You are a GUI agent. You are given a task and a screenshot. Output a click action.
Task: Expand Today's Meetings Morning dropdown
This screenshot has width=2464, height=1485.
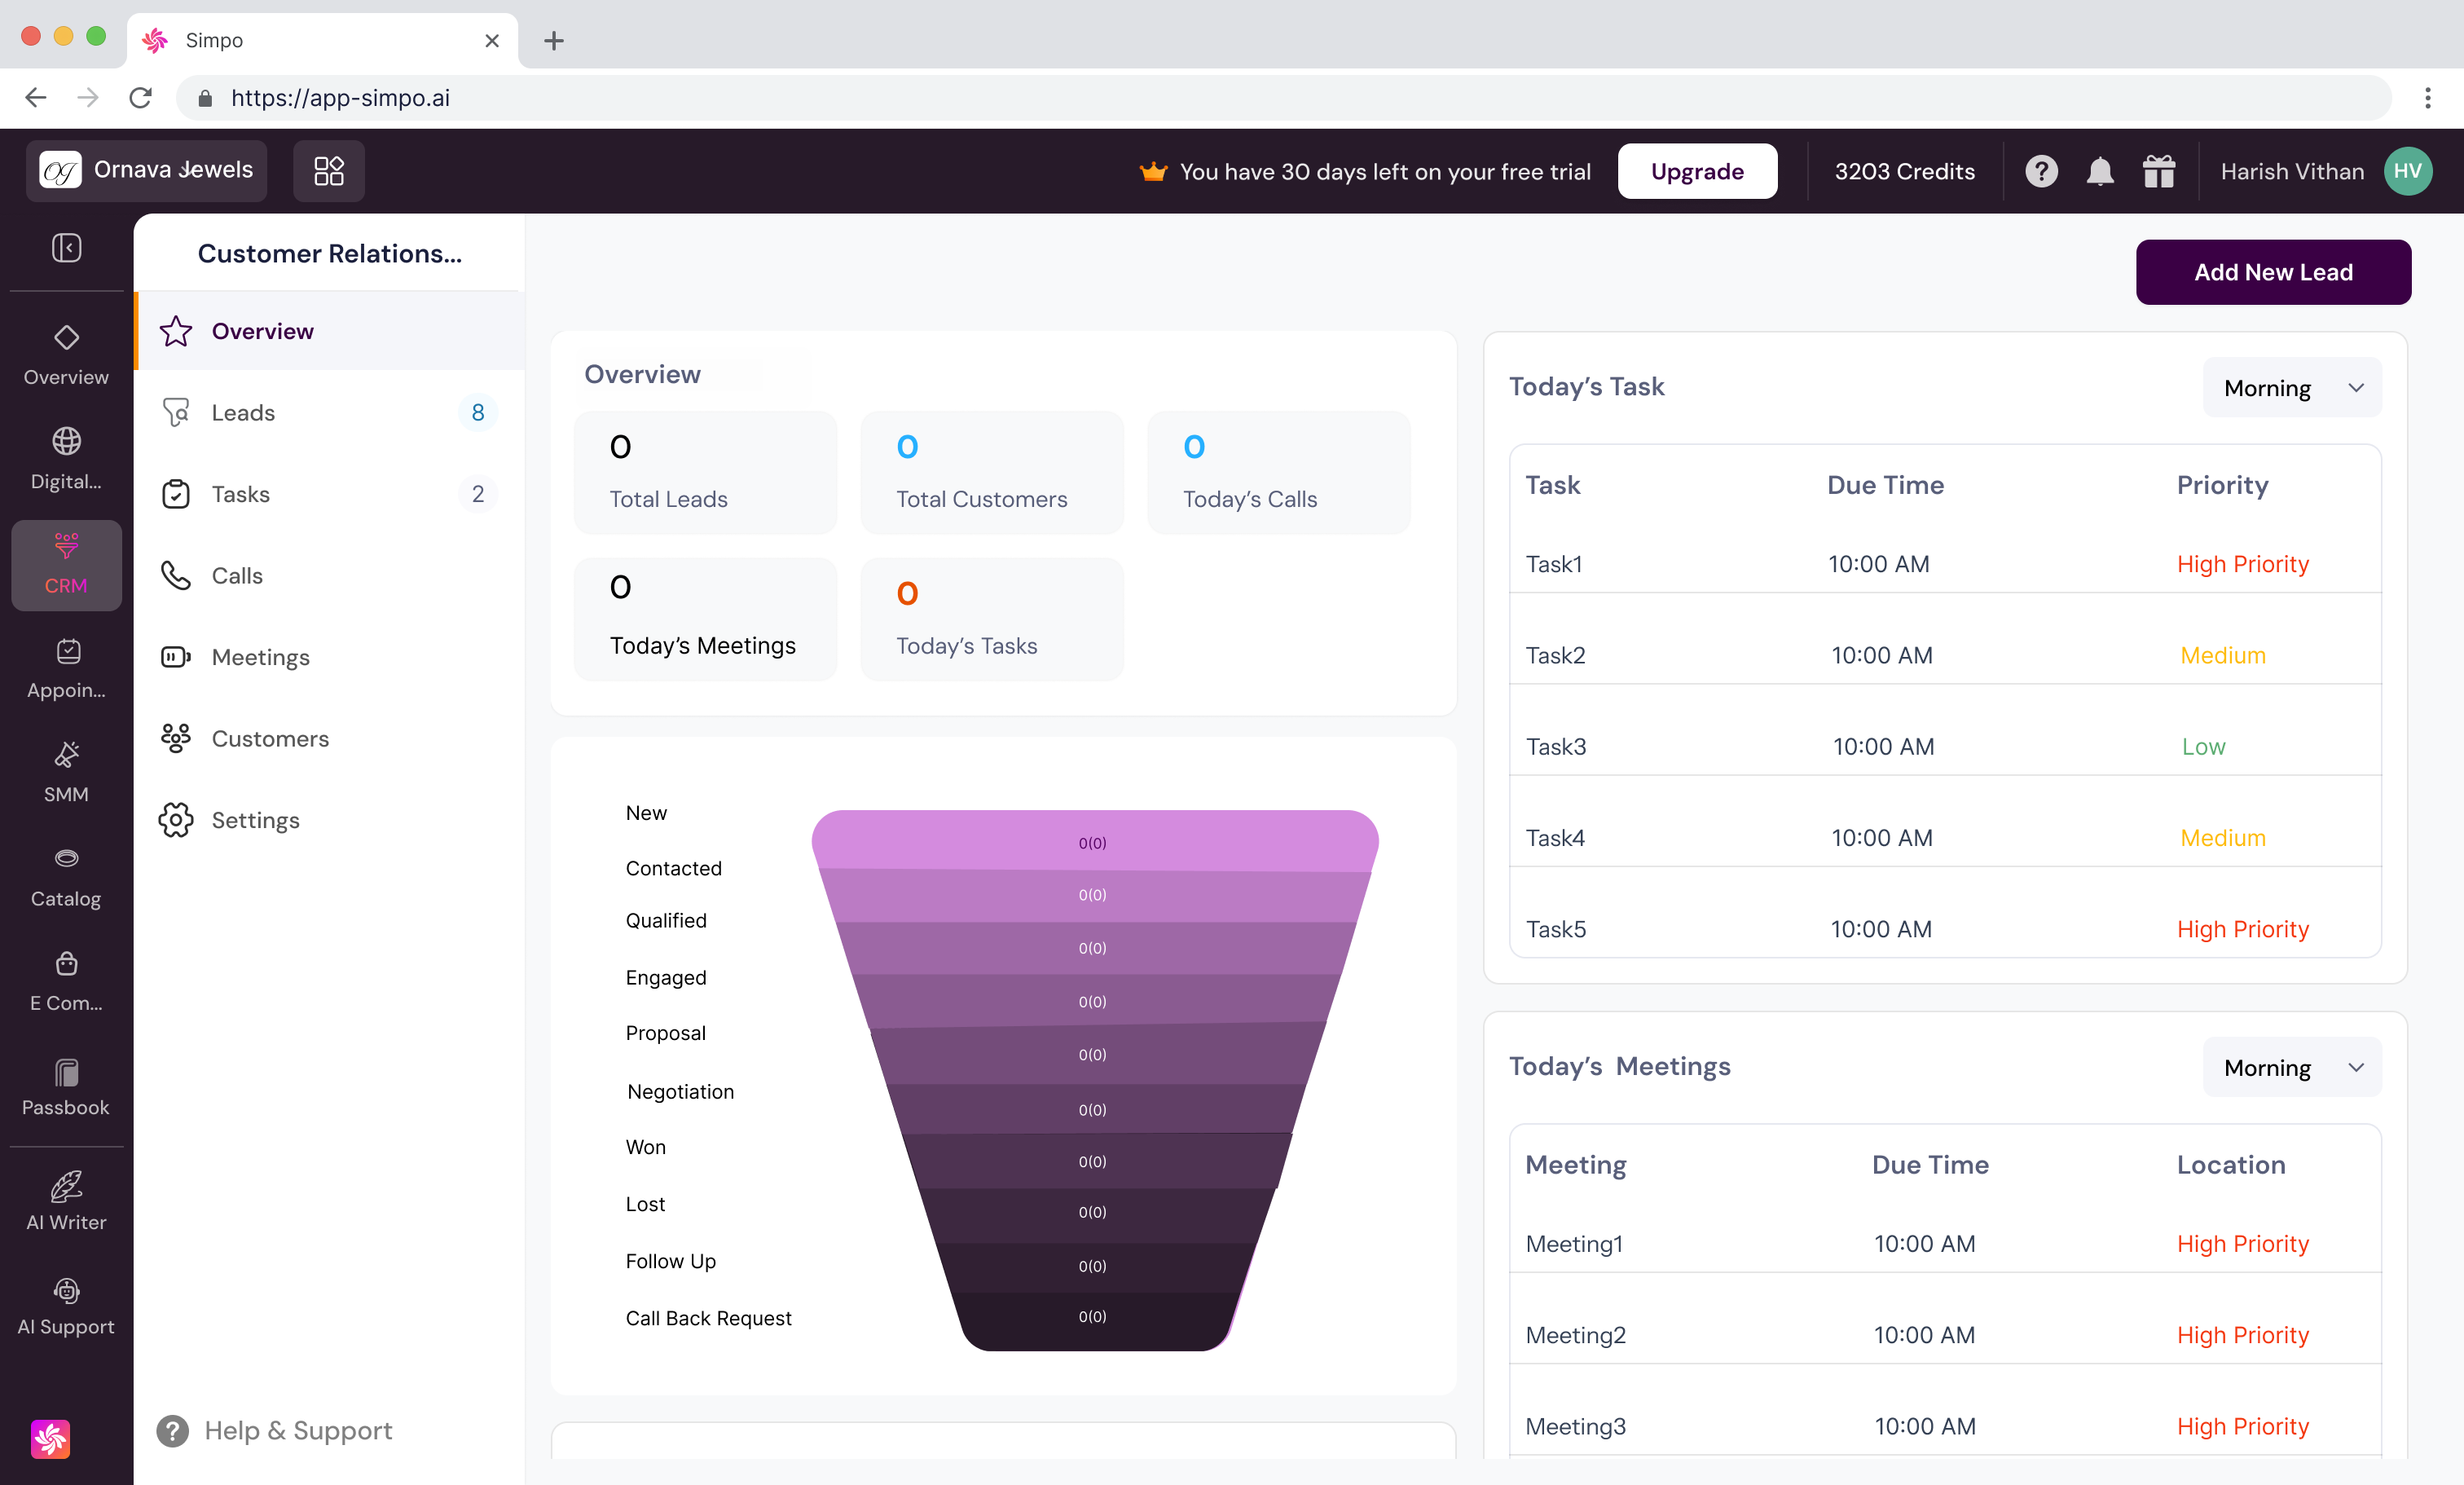pos(2291,1067)
